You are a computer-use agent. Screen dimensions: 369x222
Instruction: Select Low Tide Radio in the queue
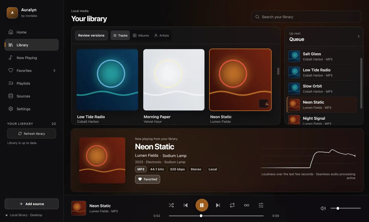click(322, 72)
